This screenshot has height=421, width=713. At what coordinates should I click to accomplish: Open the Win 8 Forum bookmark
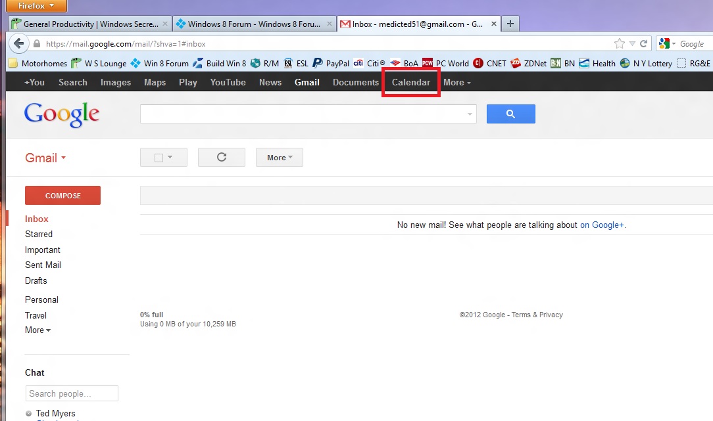pyautogui.click(x=160, y=64)
